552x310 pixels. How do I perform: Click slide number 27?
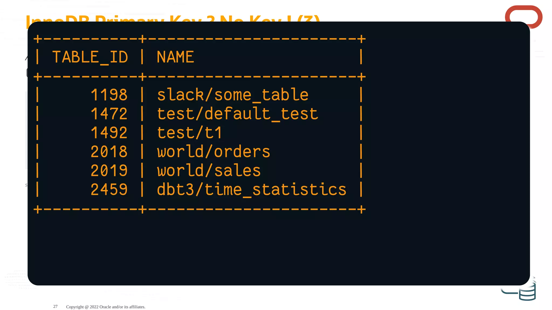click(x=55, y=307)
